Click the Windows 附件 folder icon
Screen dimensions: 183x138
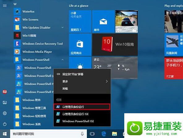point(17,100)
